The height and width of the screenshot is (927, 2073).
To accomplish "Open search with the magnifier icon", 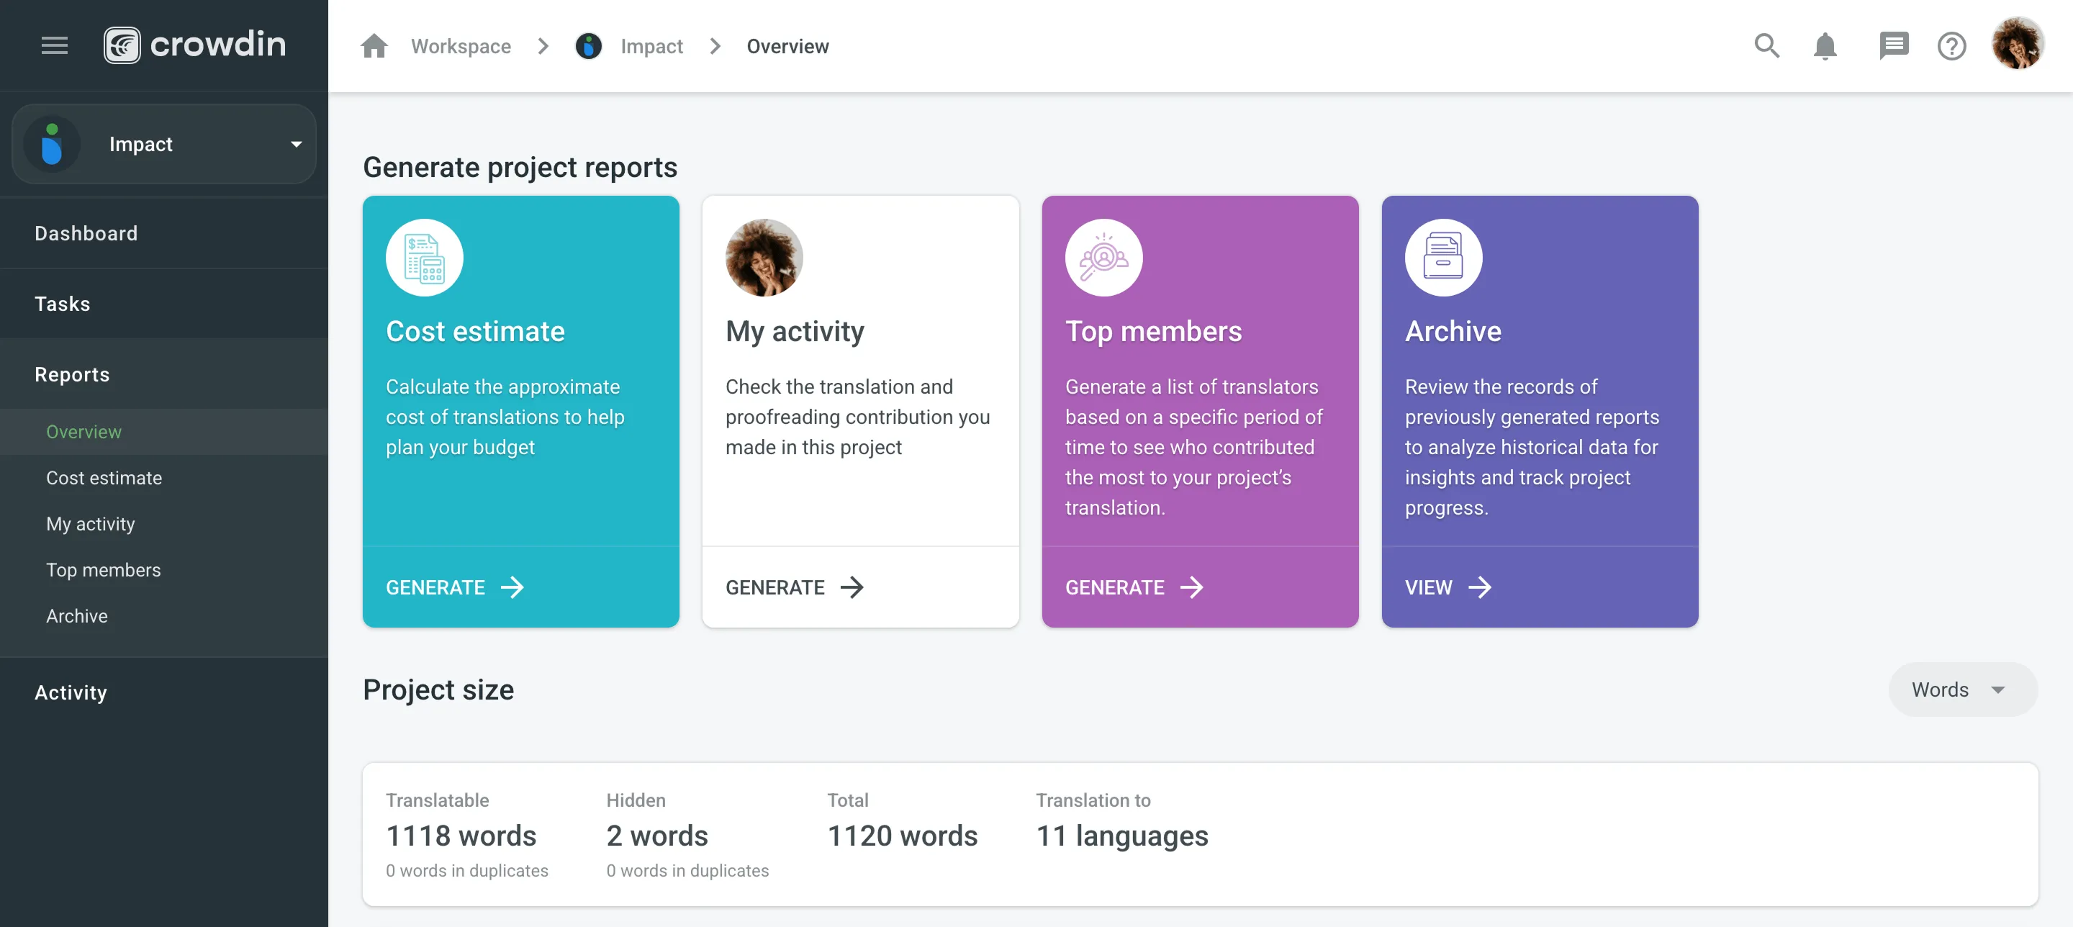I will [x=1766, y=46].
